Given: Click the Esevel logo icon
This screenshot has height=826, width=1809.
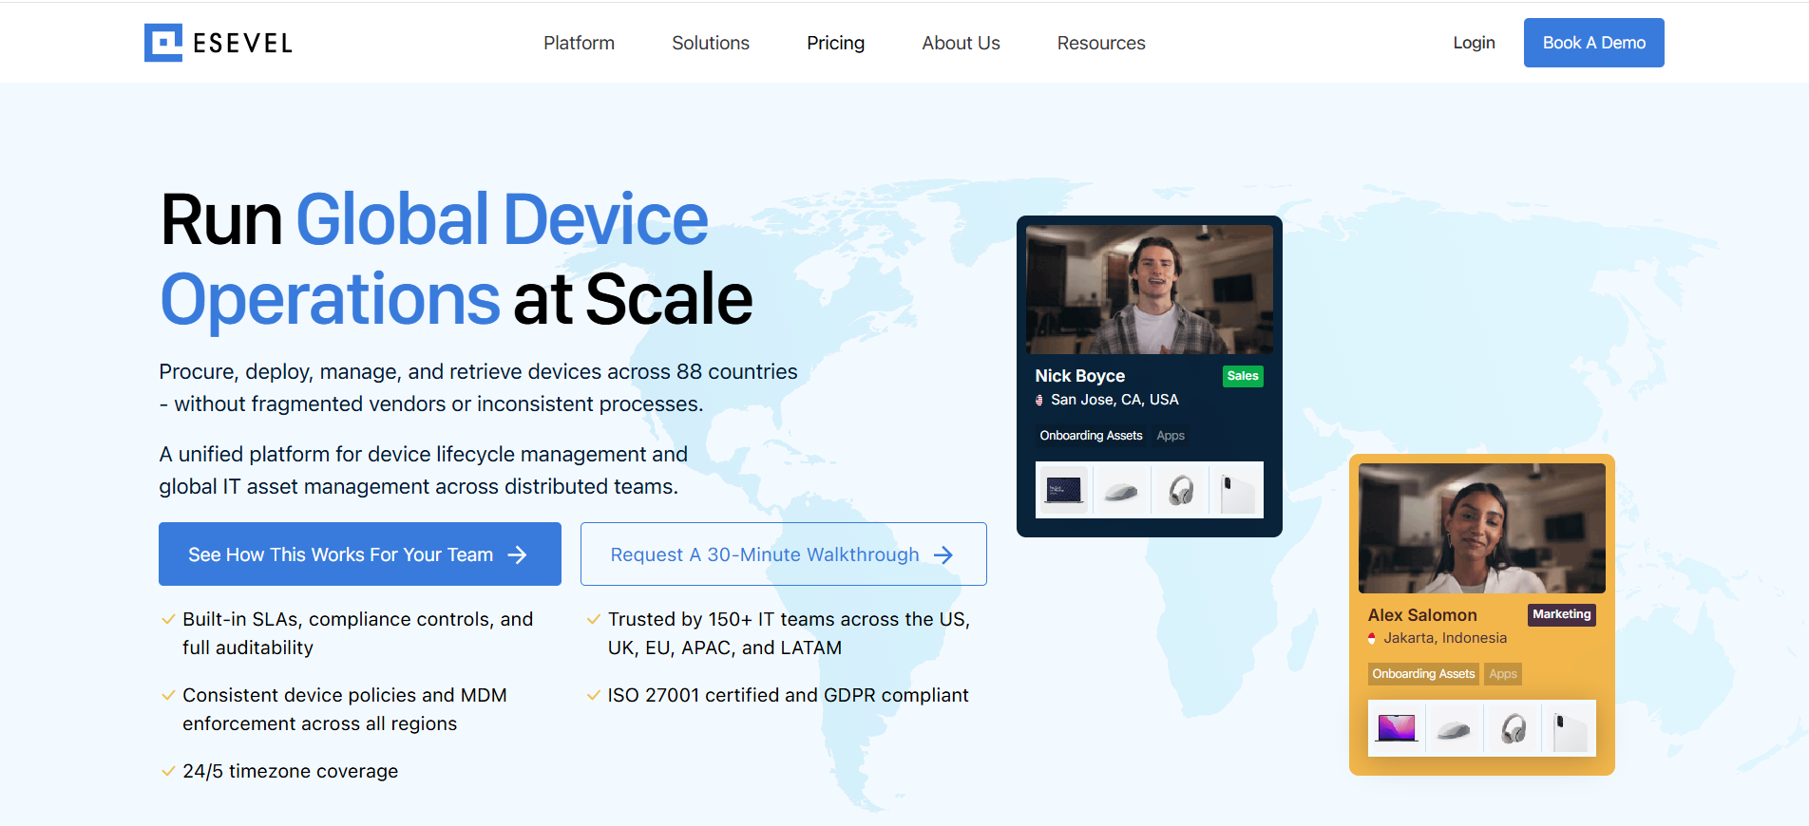Looking at the screenshot, I should (x=163, y=43).
